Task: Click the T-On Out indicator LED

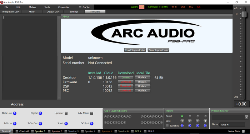Action: [40, 124]
